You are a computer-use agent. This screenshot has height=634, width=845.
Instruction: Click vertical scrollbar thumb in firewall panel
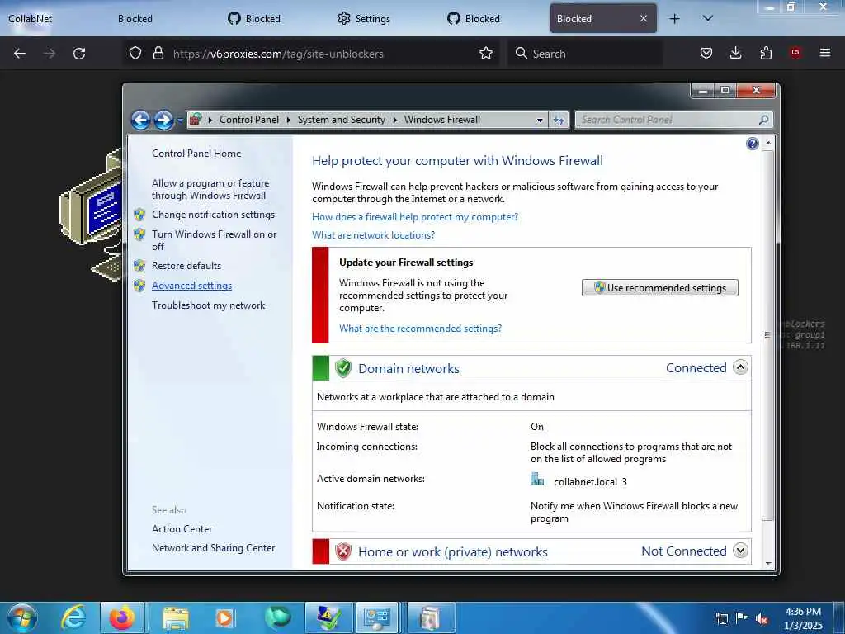pyautogui.click(x=768, y=335)
